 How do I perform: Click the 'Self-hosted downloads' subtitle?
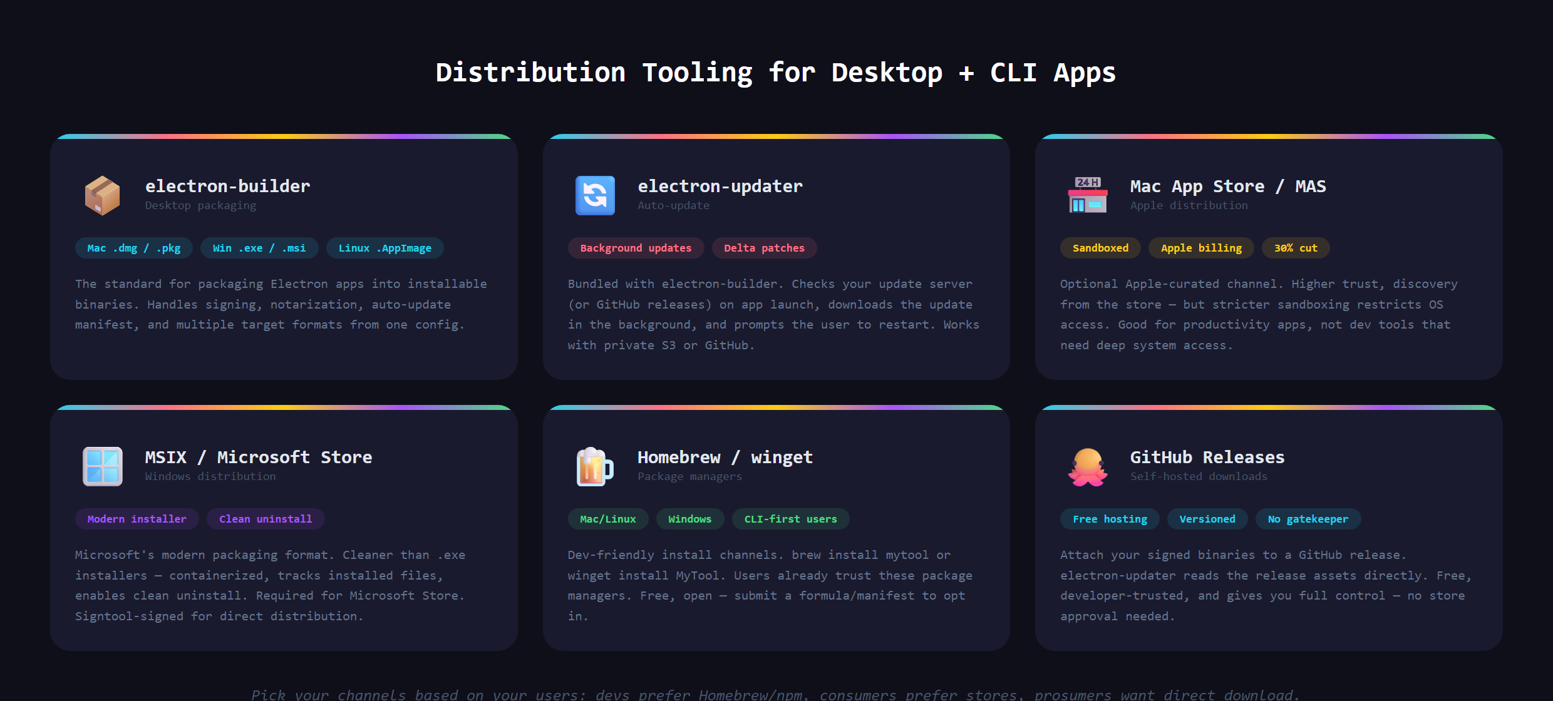[1199, 476]
